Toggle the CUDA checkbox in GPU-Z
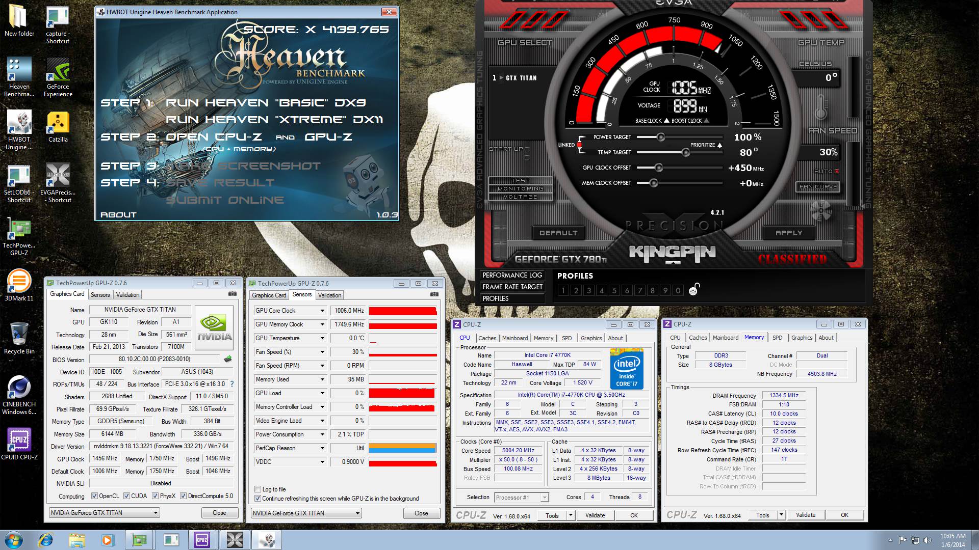This screenshot has height=550, width=979. click(126, 496)
